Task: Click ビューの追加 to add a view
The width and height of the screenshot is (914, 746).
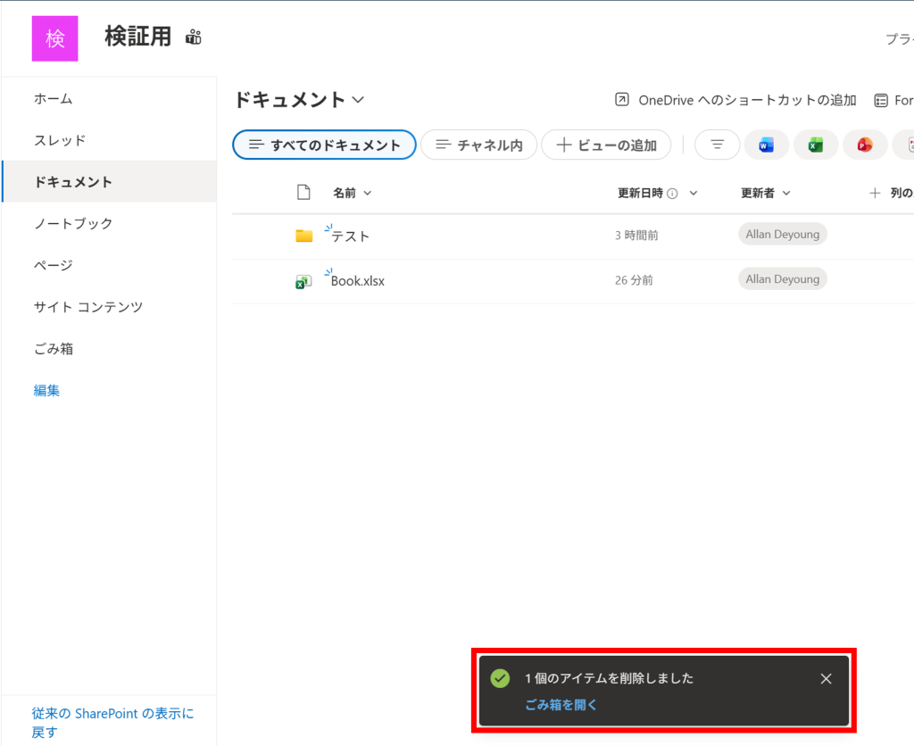Action: tap(606, 145)
